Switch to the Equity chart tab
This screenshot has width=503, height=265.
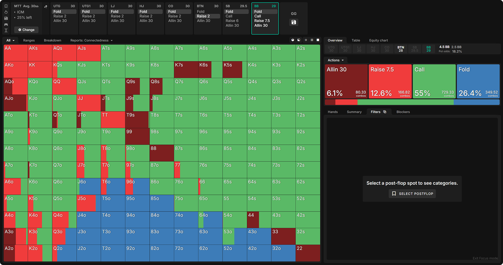[378, 40]
